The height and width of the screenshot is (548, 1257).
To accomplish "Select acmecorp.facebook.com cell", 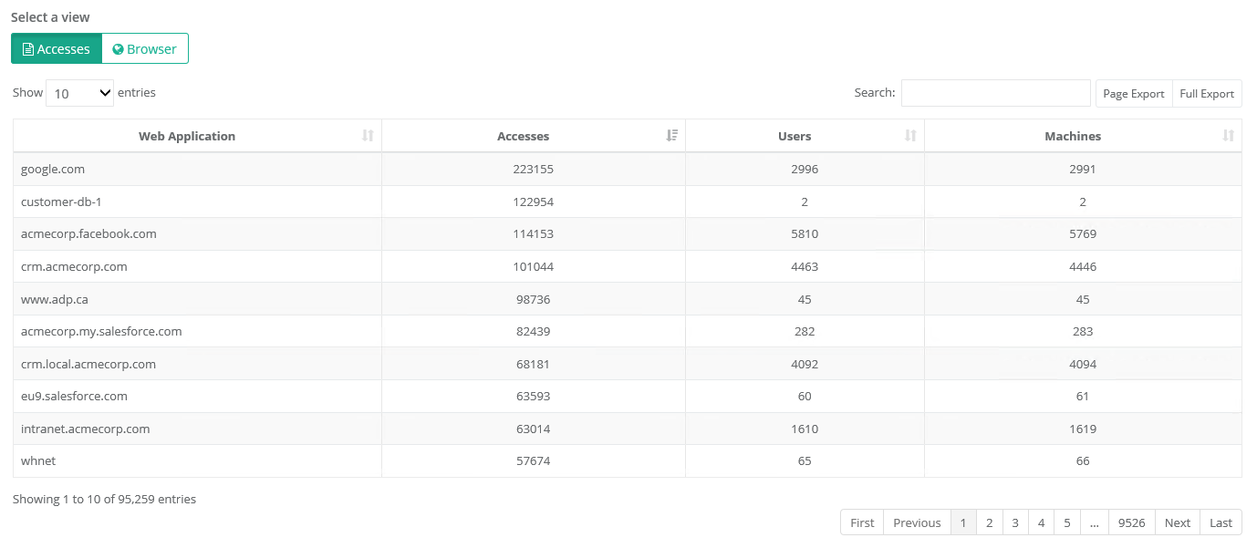I will click(x=197, y=233).
